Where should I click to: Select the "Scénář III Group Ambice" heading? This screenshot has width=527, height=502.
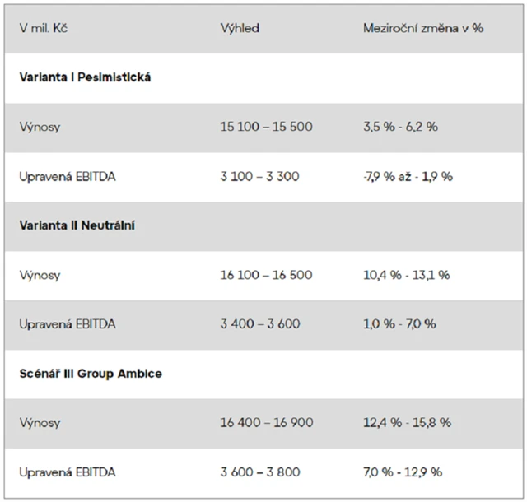pyautogui.click(x=91, y=374)
